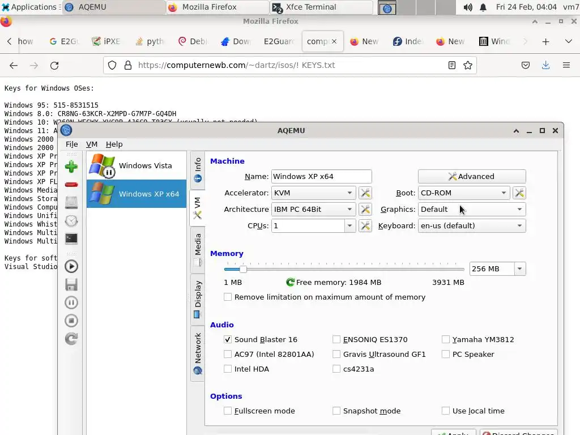The width and height of the screenshot is (580, 435).
Task: Click the VM Name input field
Action: tap(322, 177)
